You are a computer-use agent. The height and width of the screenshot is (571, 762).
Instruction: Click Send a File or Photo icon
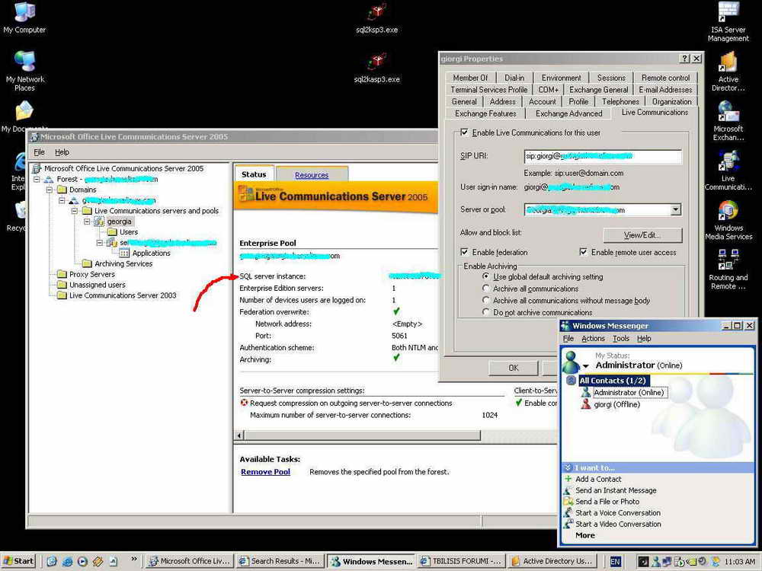568,501
